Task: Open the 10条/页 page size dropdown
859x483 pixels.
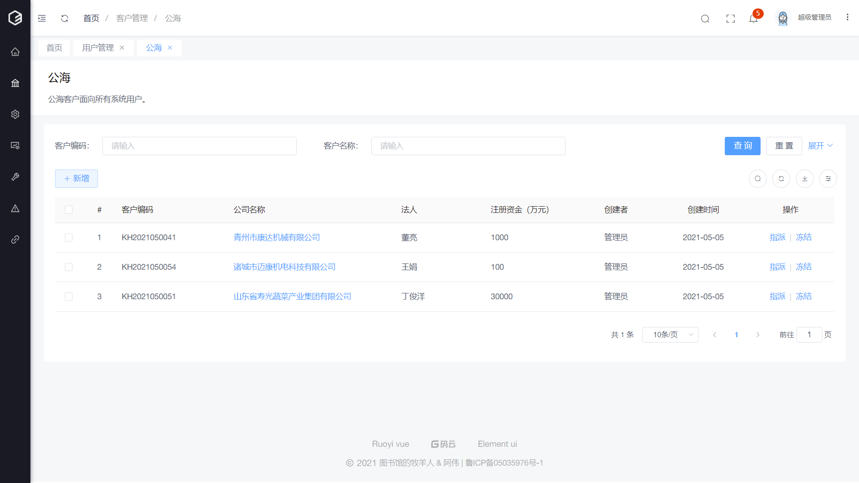Action: click(670, 335)
